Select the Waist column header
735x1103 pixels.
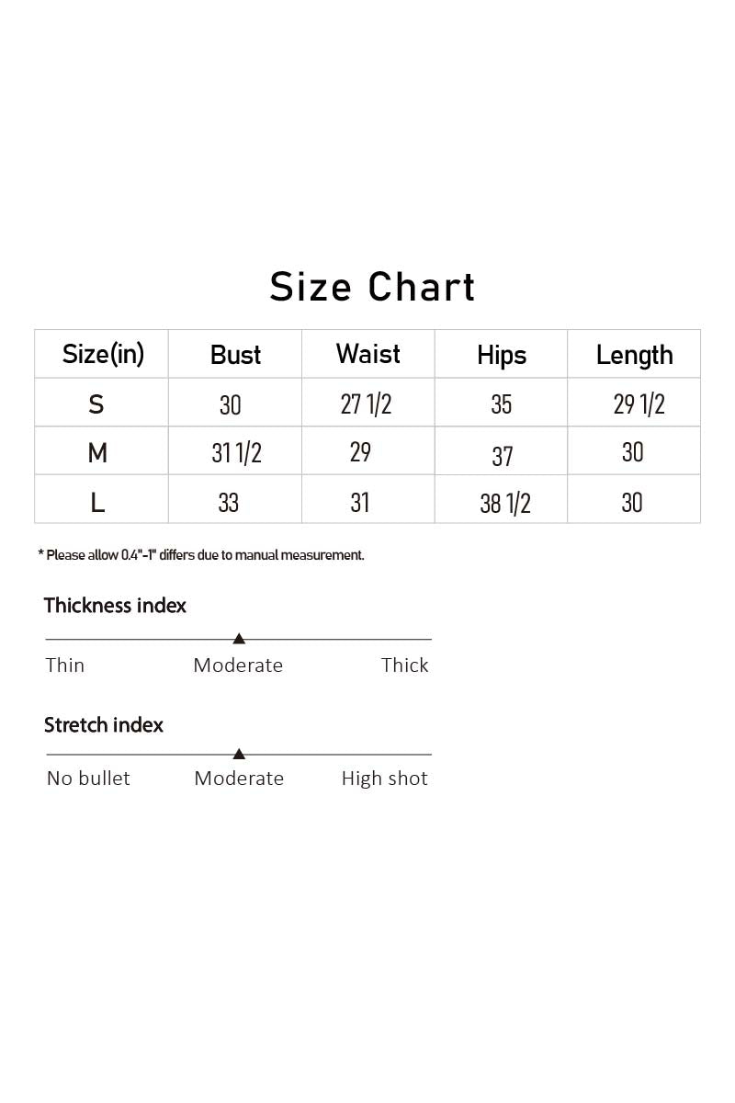pos(368,354)
